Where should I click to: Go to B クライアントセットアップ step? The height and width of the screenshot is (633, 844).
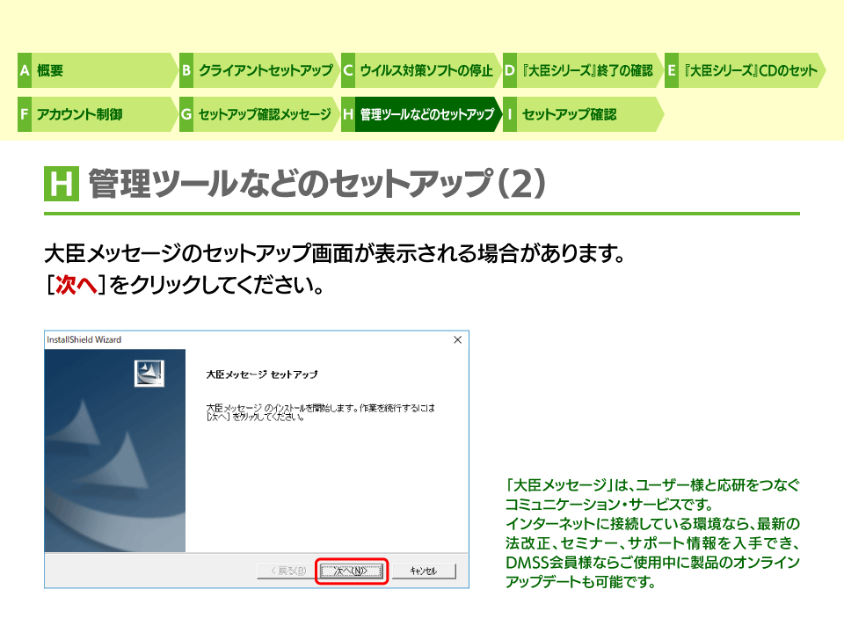pos(258,70)
